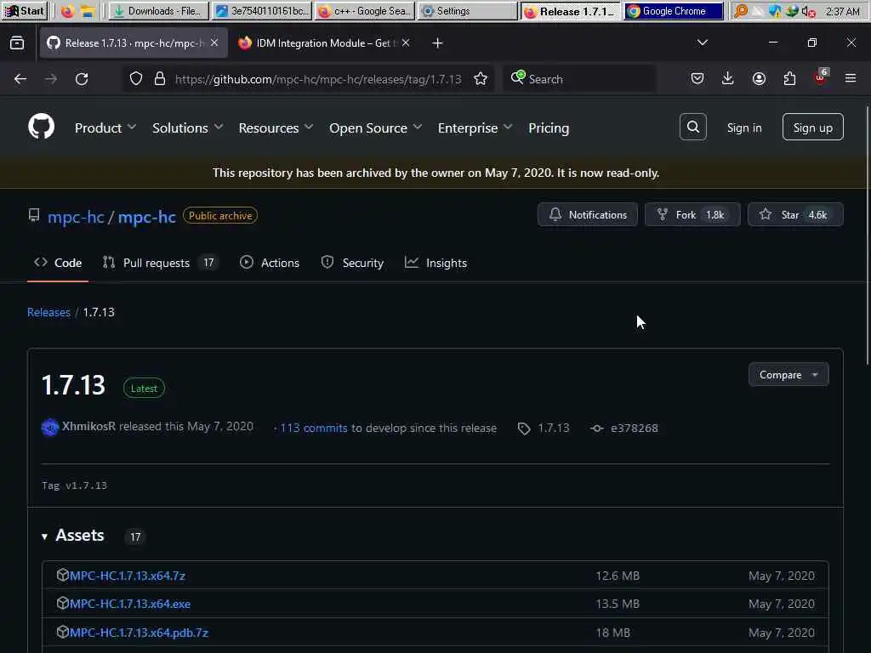The height and width of the screenshot is (653, 871).
Task: Click the commit icon beside e378268
Action: [x=596, y=429]
